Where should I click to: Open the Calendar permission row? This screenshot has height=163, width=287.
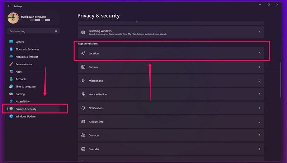pyautogui.click(x=94, y=149)
